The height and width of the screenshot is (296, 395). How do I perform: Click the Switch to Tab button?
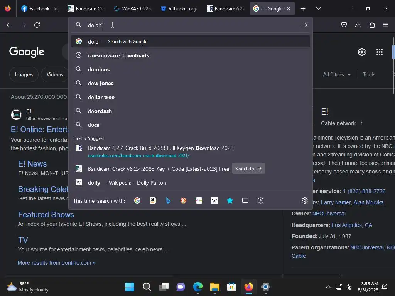(249, 169)
